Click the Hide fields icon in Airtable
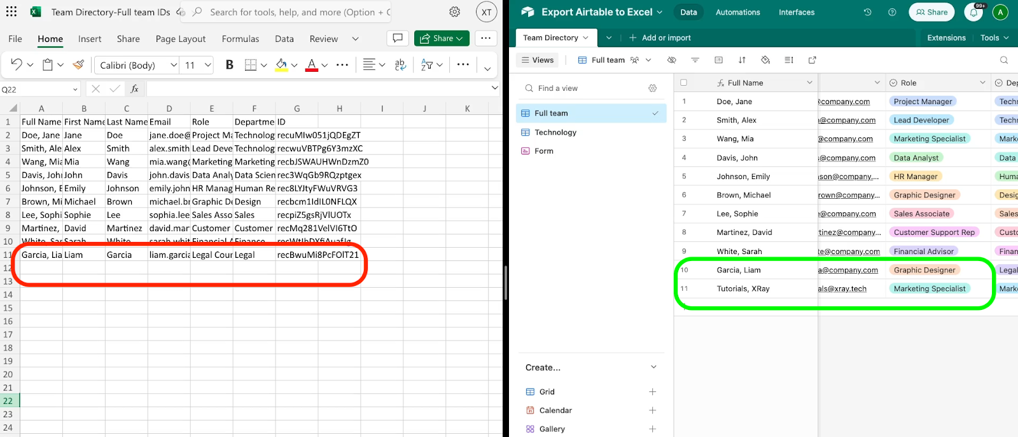The height and width of the screenshot is (437, 1018). pos(671,60)
